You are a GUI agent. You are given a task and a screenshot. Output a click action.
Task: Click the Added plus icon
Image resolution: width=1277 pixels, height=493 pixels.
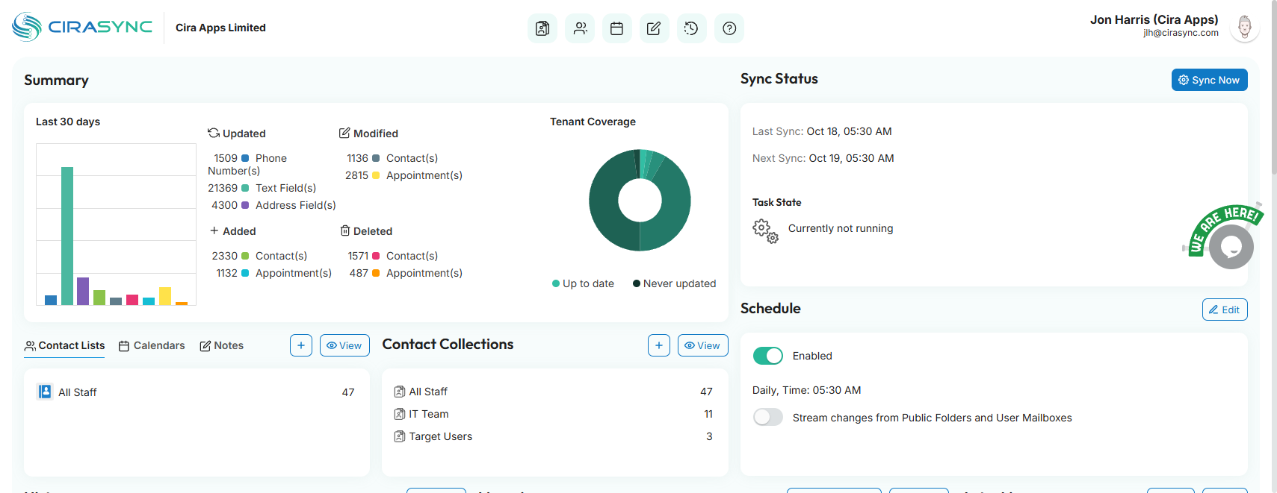pyautogui.click(x=214, y=230)
